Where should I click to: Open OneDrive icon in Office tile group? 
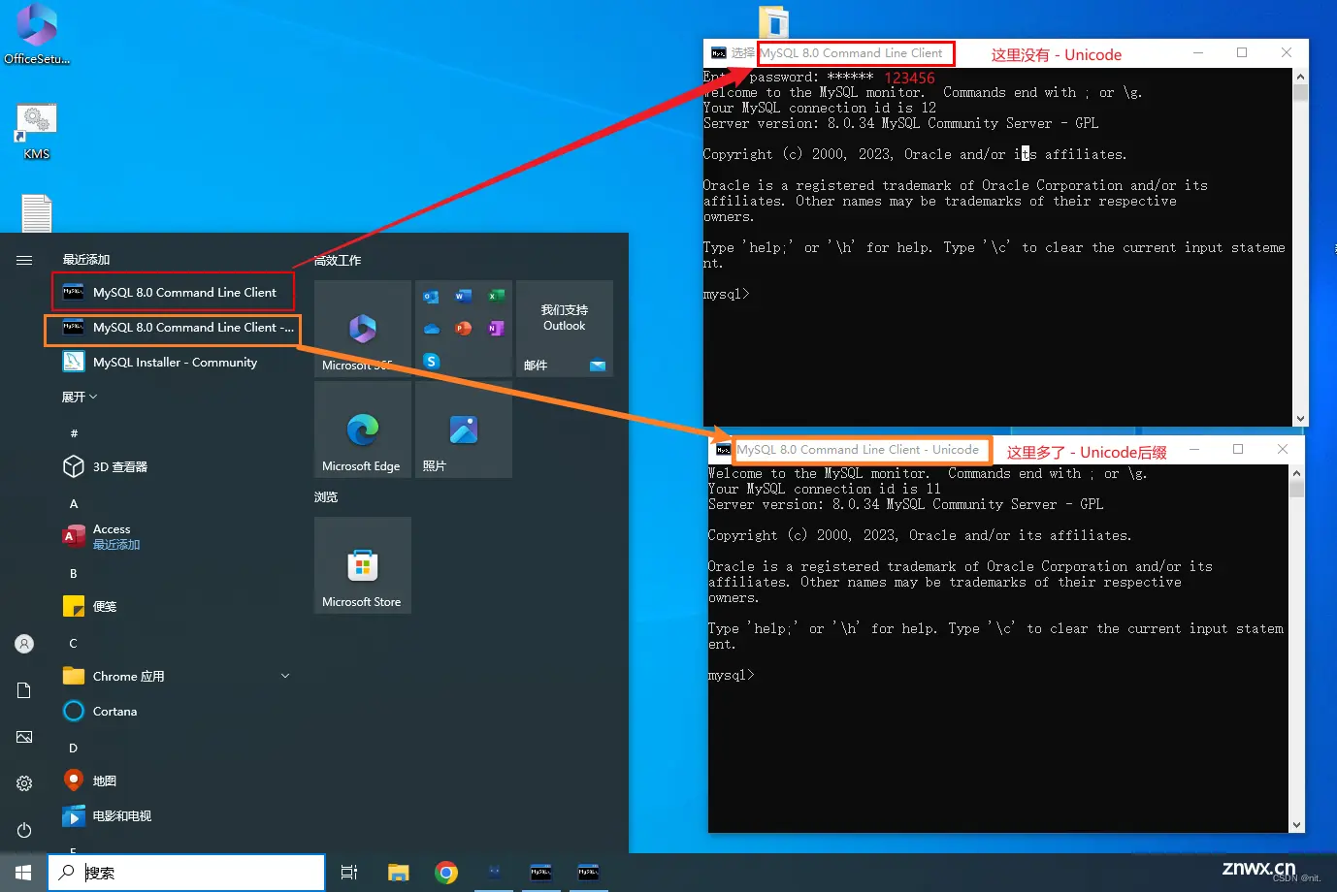(432, 329)
